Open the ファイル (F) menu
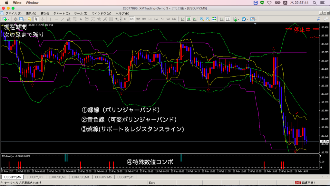The image size is (330, 186). click(13, 14)
